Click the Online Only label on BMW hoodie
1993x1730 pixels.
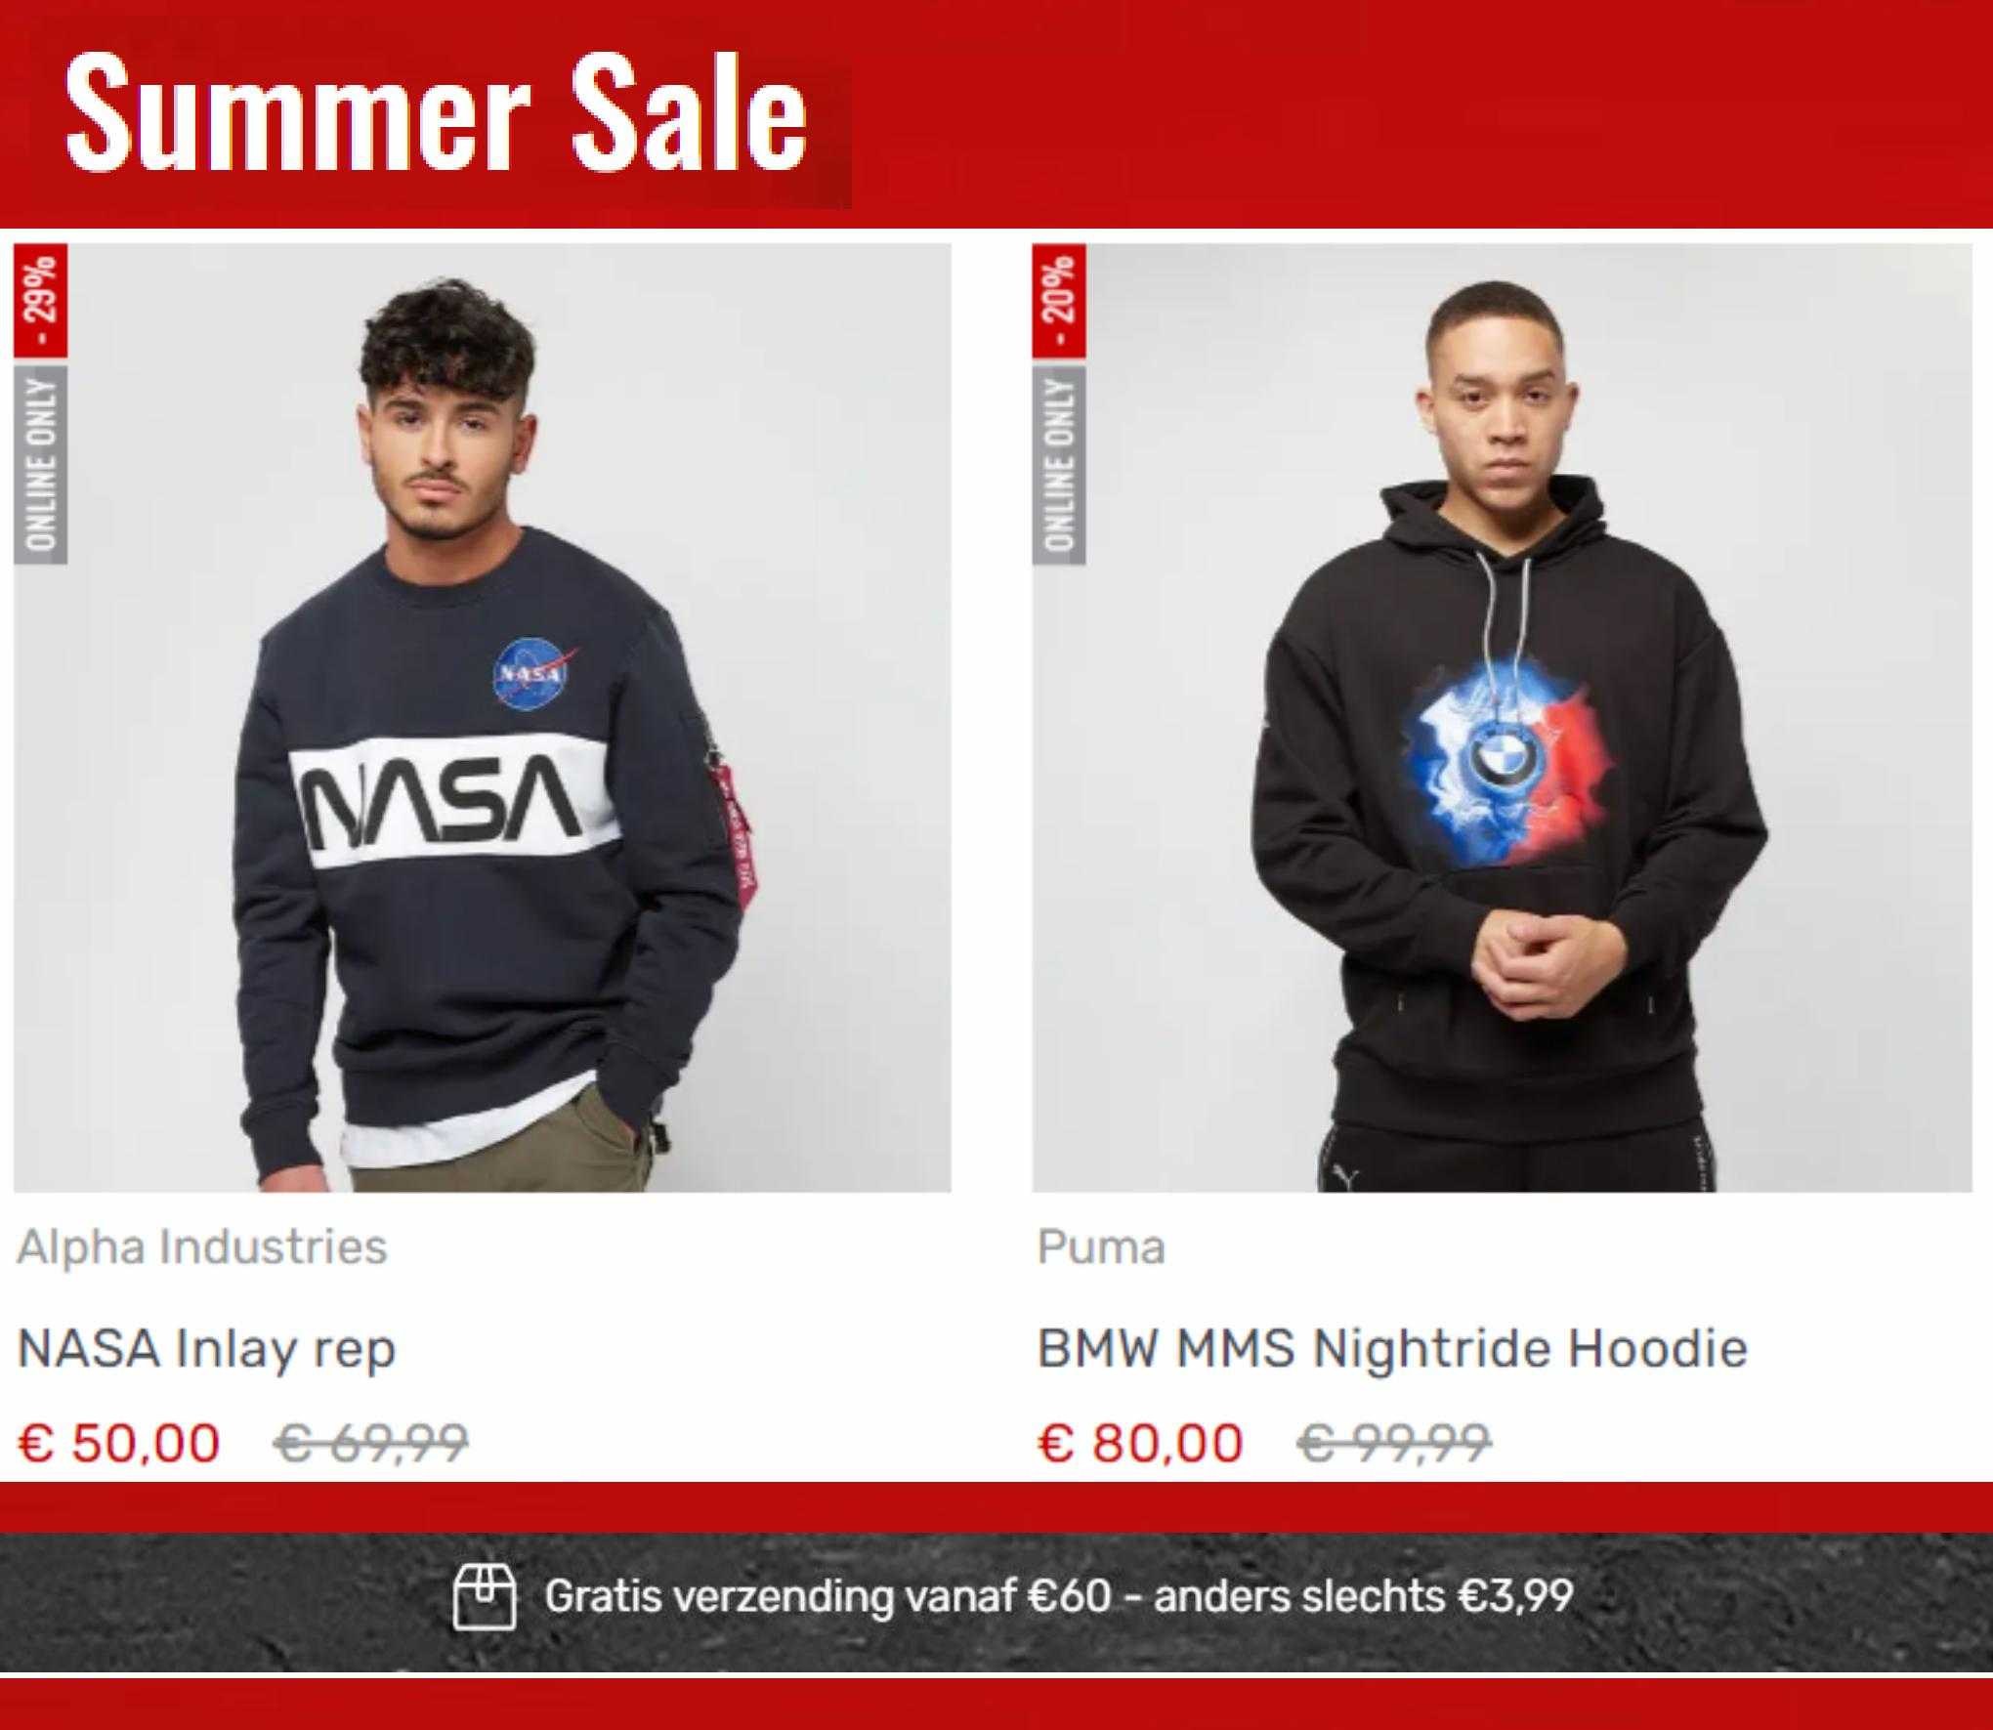point(1059,465)
